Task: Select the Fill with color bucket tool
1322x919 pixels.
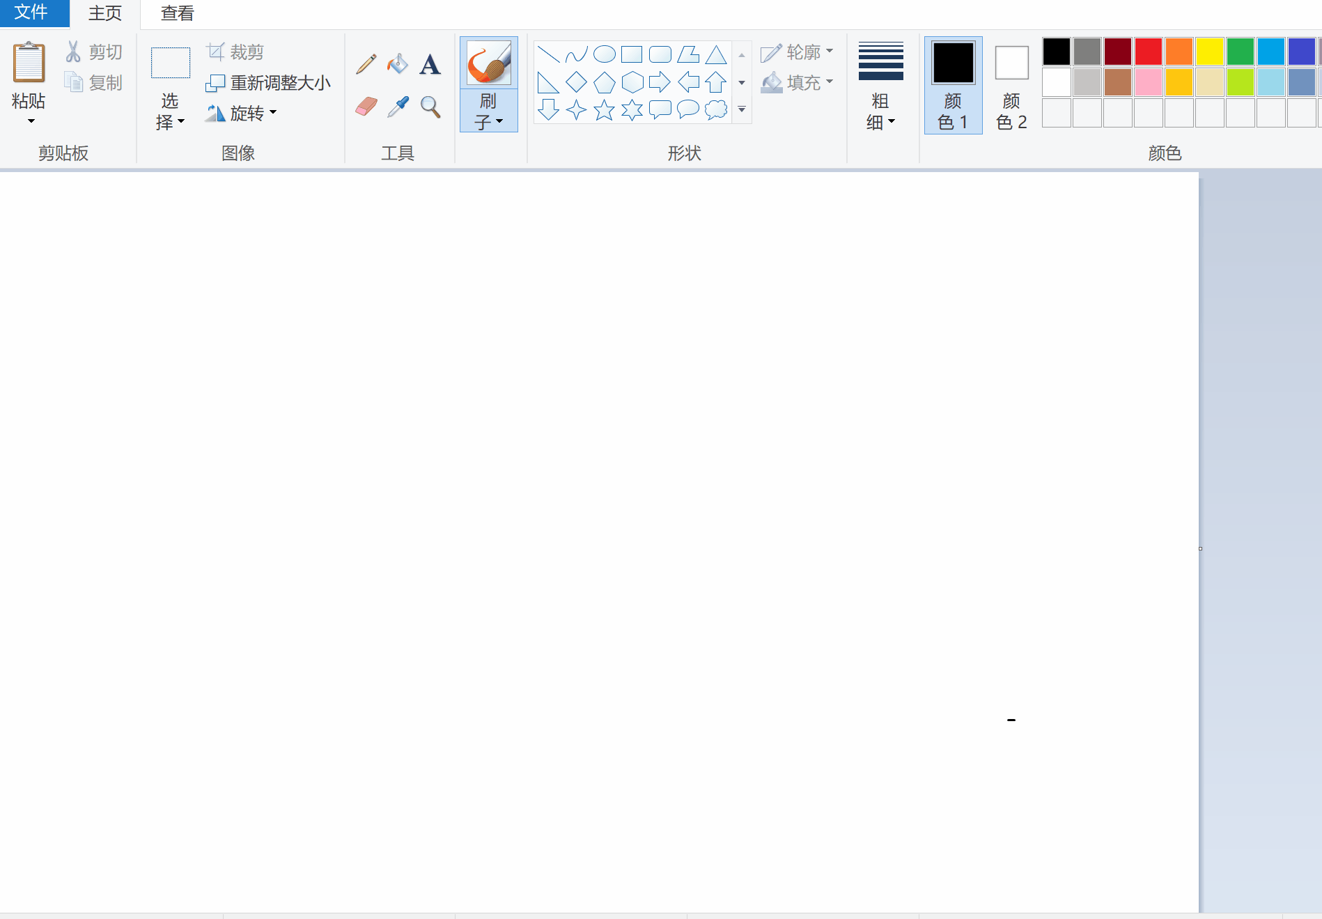Action: coord(398,64)
